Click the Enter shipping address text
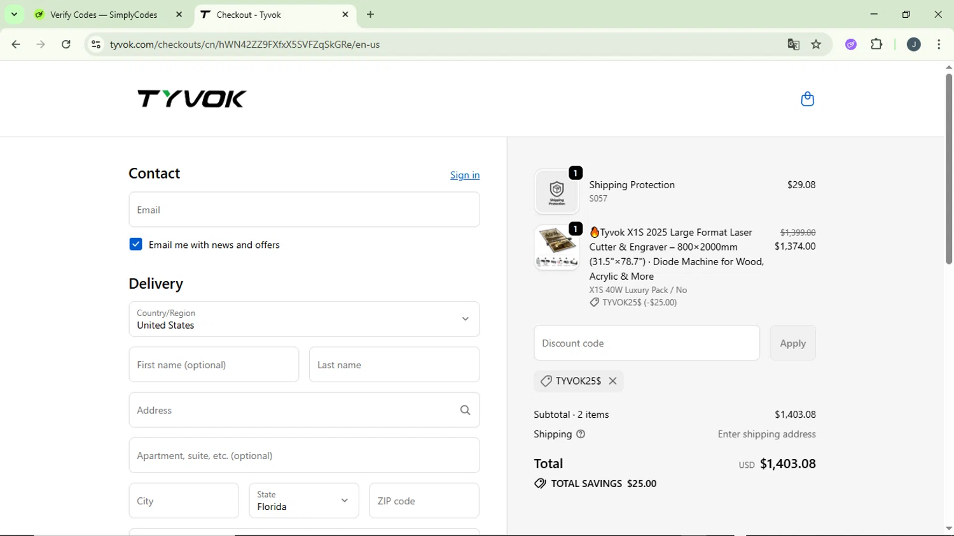954x536 pixels. click(766, 434)
